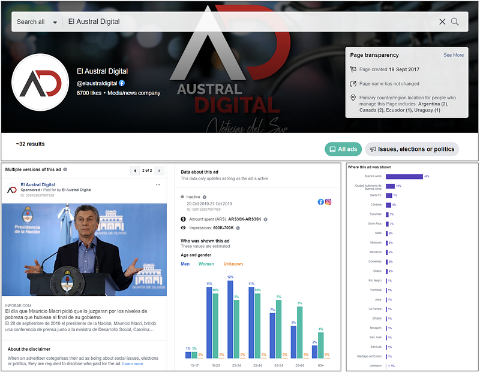Select the Women legend label

coord(206,264)
